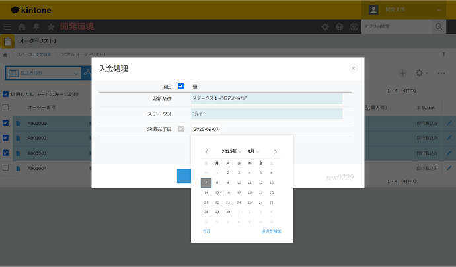
Task: Open the help question mark icon
Action: click(x=340, y=27)
